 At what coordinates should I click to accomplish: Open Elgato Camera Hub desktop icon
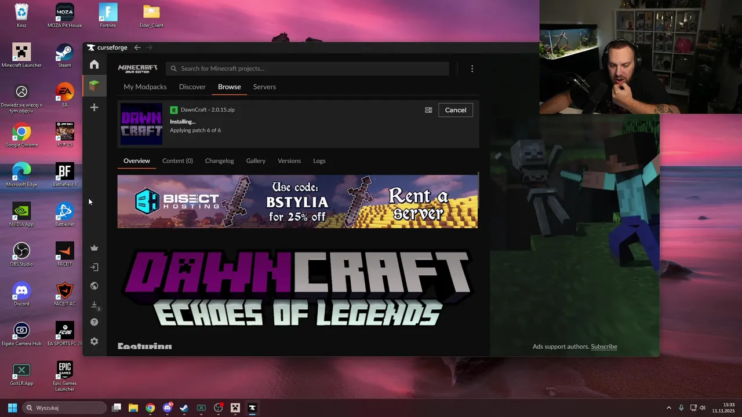[x=21, y=334]
